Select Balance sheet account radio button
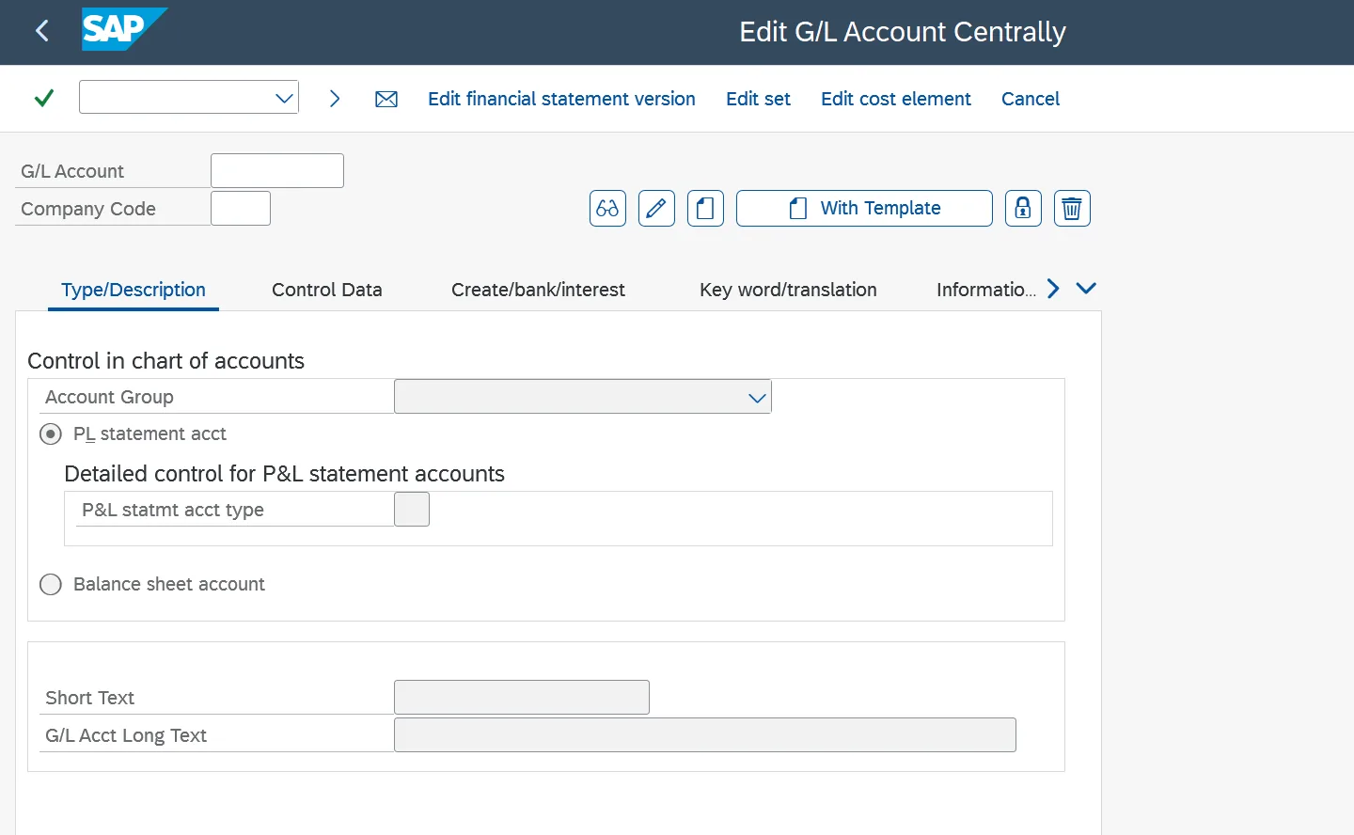The image size is (1354, 835). 51,584
